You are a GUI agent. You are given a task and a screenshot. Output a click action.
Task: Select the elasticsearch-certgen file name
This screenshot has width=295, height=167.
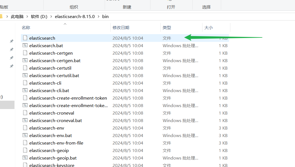pyautogui.click(x=51, y=53)
